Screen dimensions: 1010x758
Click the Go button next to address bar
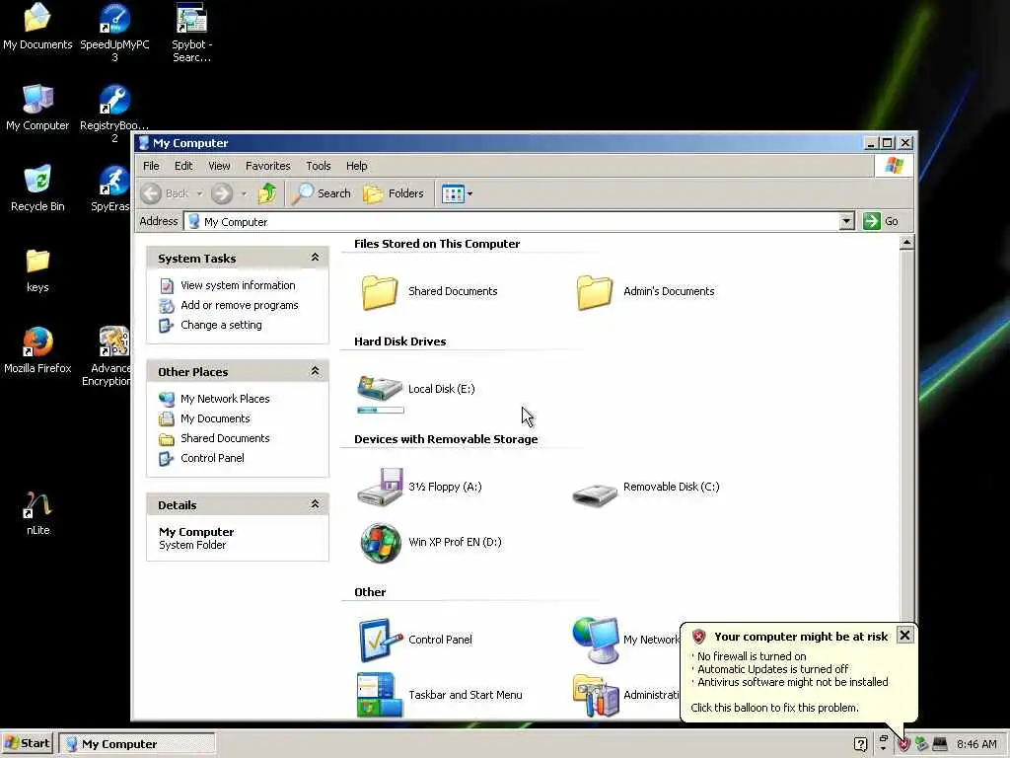point(881,221)
